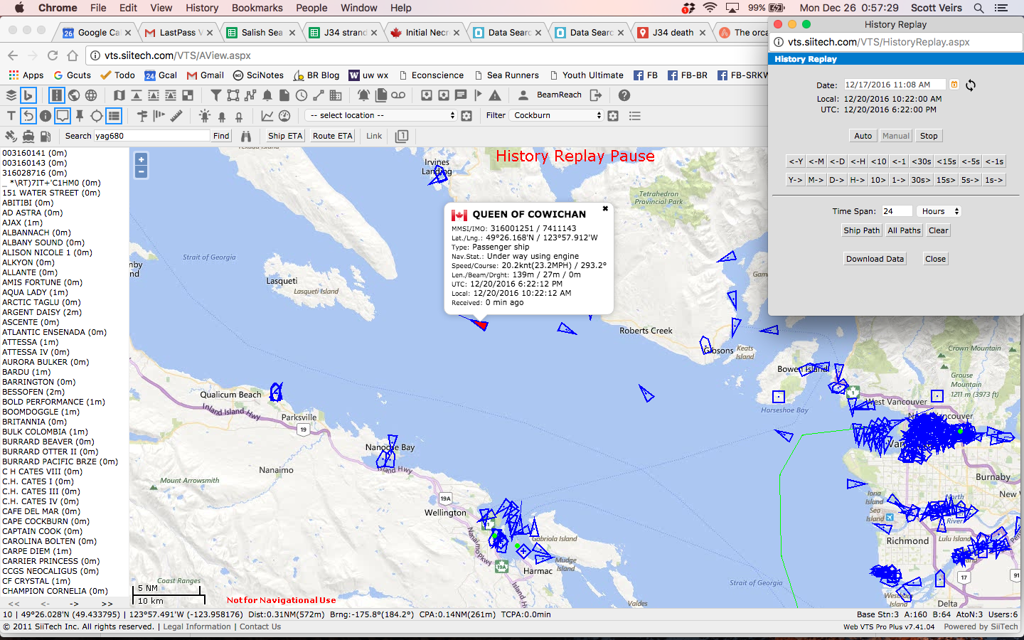The height and width of the screenshot is (640, 1024).
Task: Expand the Hours time span dropdown
Action: click(x=939, y=211)
